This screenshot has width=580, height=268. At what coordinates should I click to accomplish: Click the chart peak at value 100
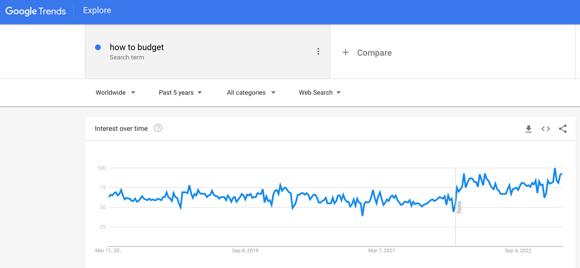coord(555,169)
